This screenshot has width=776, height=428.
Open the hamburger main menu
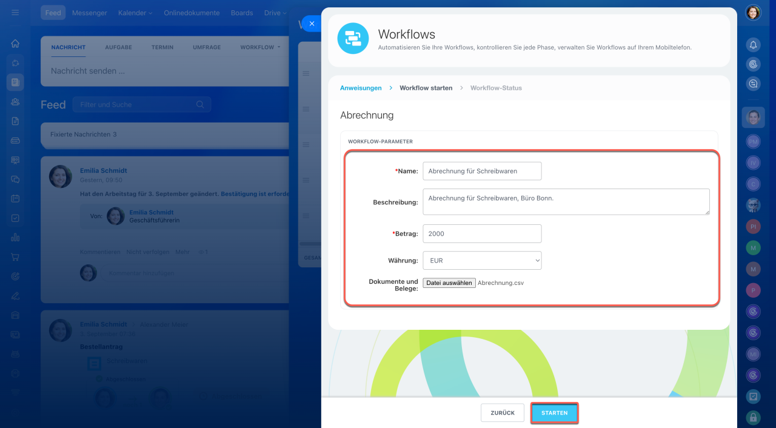15,13
